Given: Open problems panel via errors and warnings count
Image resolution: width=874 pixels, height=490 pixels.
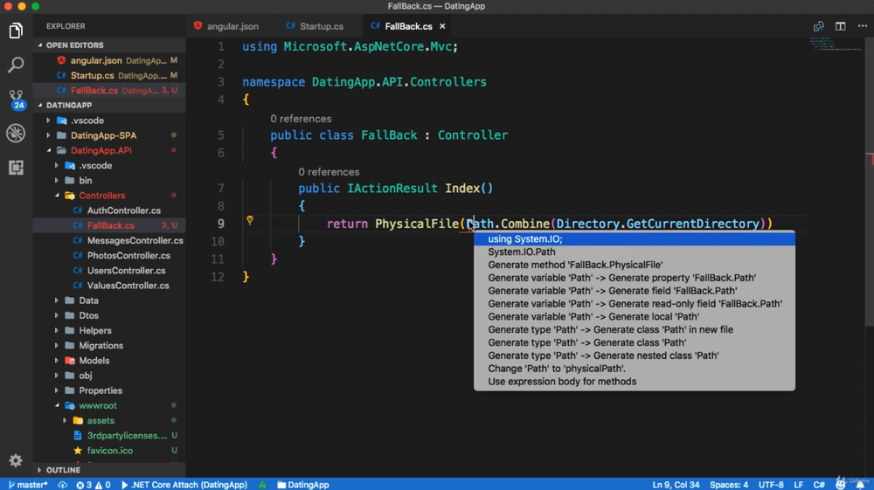Looking at the screenshot, I should (x=94, y=485).
